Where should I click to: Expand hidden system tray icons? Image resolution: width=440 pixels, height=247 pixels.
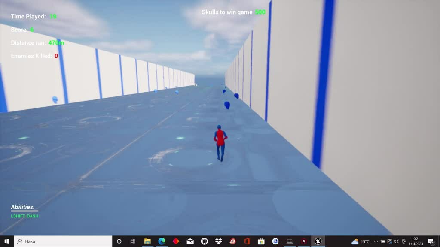(x=376, y=241)
